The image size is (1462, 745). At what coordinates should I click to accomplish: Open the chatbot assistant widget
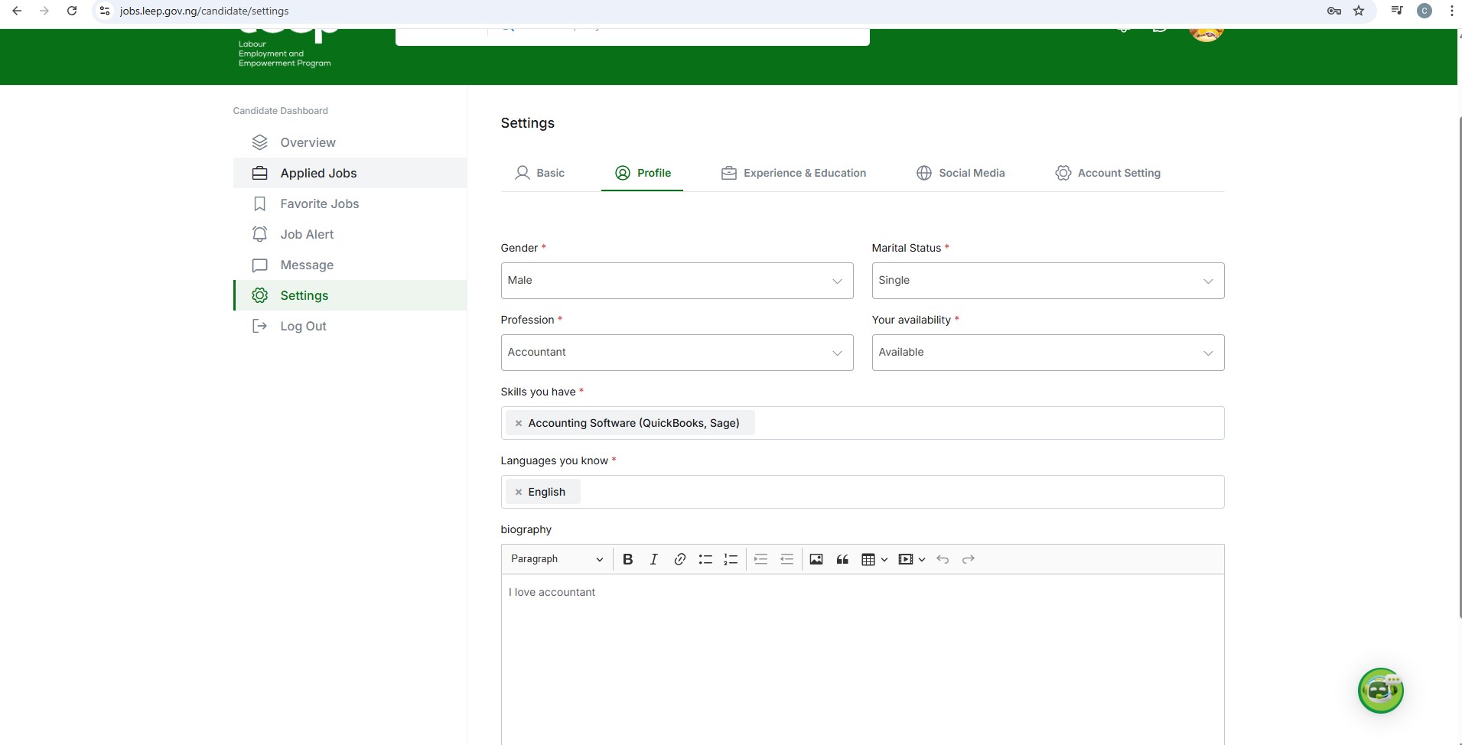[1380, 691]
